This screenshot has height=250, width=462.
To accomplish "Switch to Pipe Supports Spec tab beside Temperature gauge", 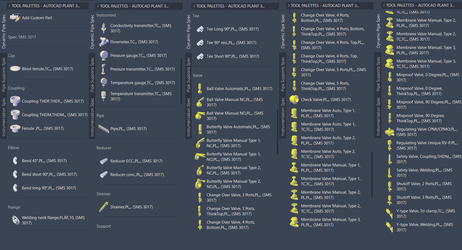I will tap(92, 75).
